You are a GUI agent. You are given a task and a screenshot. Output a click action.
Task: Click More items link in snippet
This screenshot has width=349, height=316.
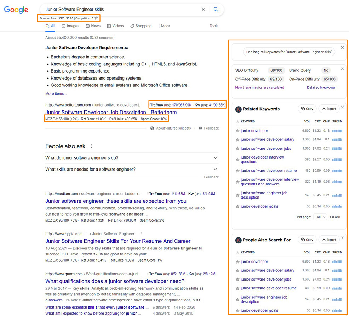pyautogui.click(x=56, y=94)
